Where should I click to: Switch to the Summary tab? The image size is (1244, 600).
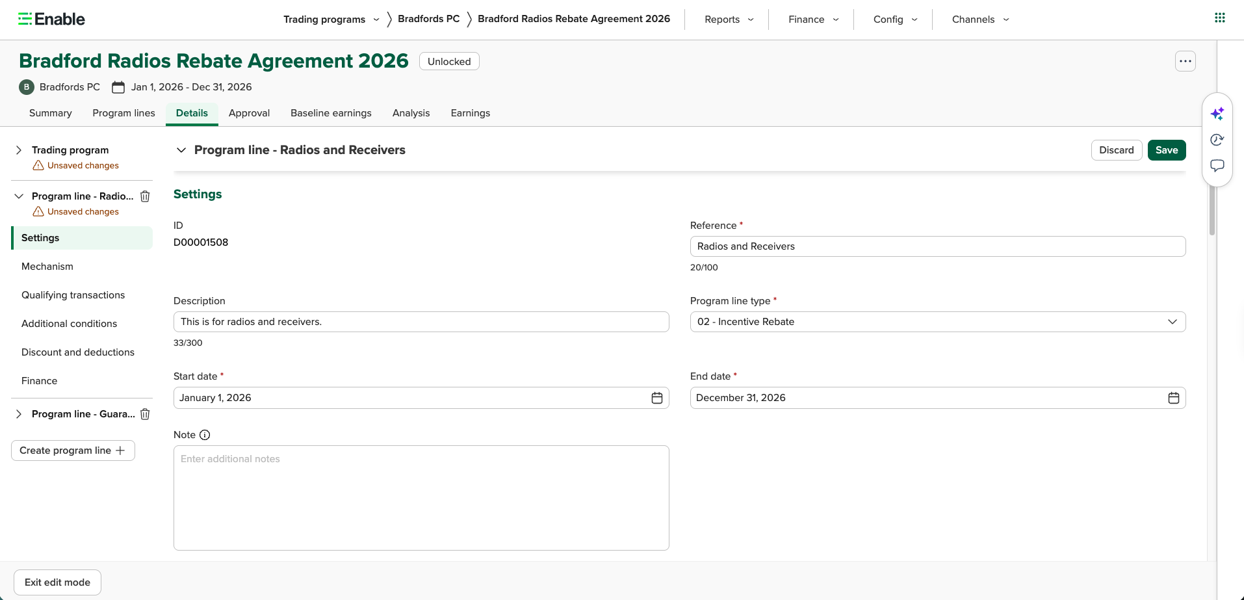51,113
